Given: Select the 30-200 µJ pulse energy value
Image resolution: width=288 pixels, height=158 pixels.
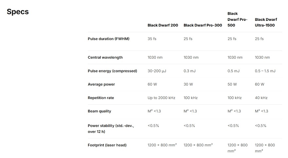Looking at the screenshot, I should 157,71.
